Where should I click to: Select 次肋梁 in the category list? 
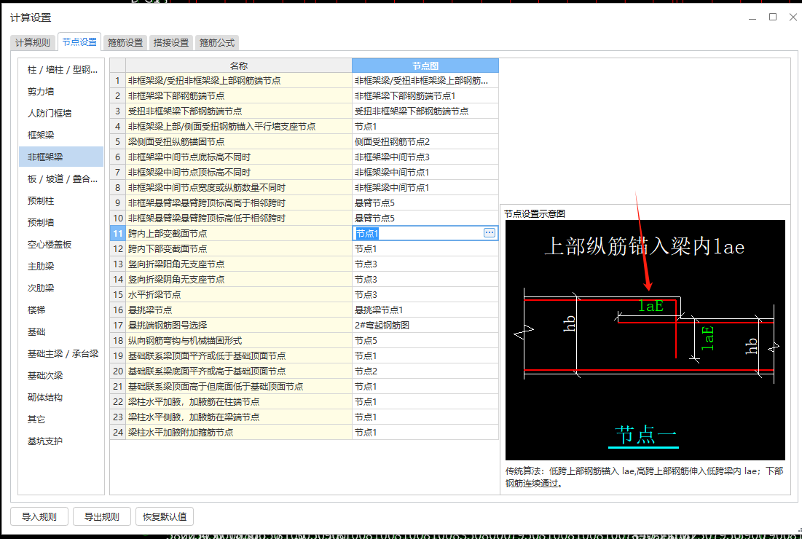[61, 288]
